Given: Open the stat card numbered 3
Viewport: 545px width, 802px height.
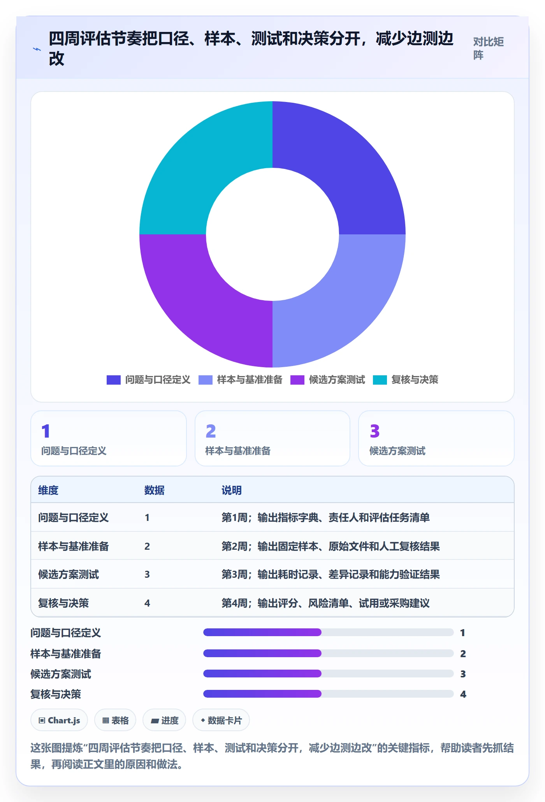Looking at the screenshot, I should point(436,438).
